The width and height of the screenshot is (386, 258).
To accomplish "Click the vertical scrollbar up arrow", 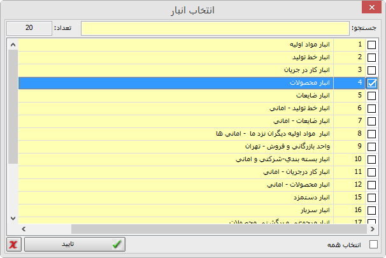I will tap(13, 45).
